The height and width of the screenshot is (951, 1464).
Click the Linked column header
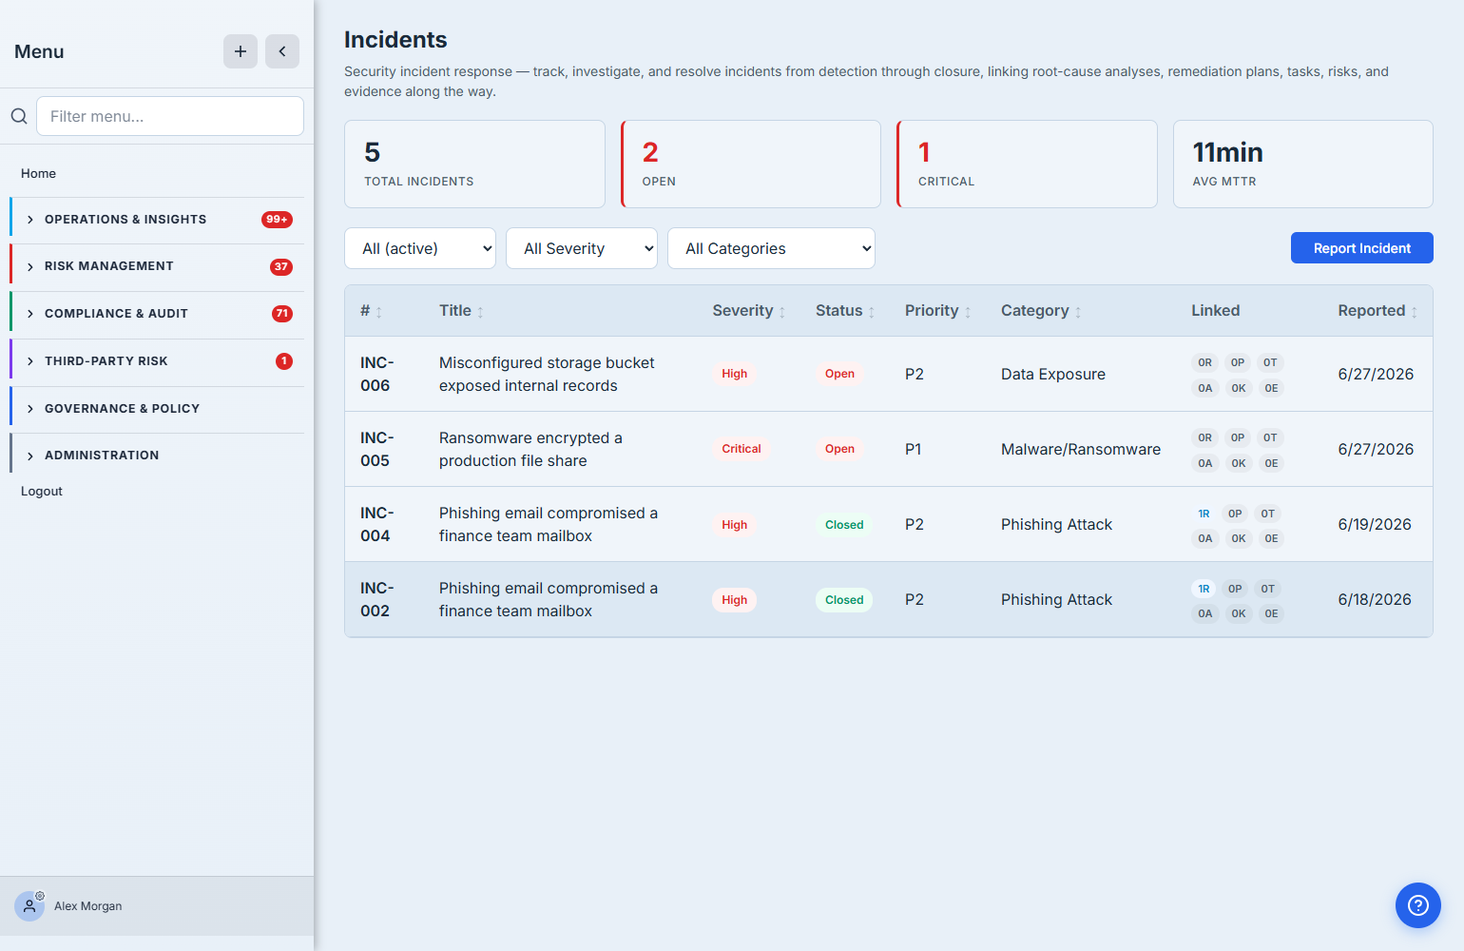1215,311
